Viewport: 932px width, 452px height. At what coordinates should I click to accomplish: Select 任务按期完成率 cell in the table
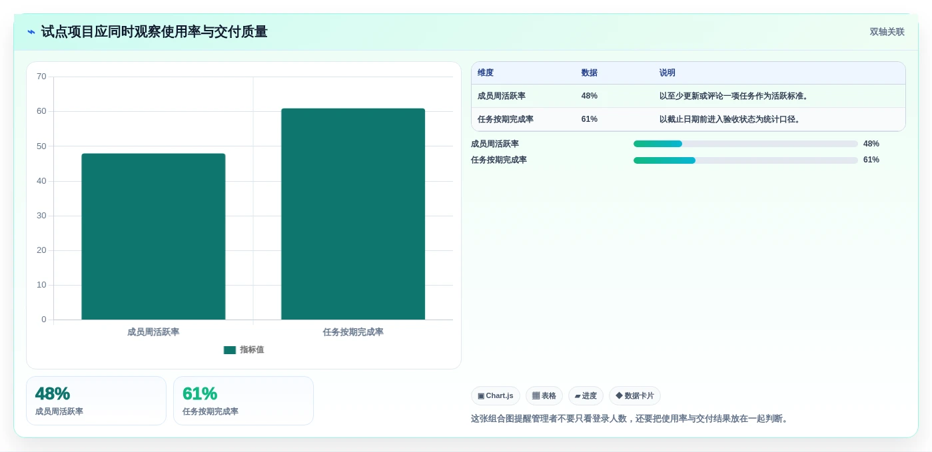506,119
